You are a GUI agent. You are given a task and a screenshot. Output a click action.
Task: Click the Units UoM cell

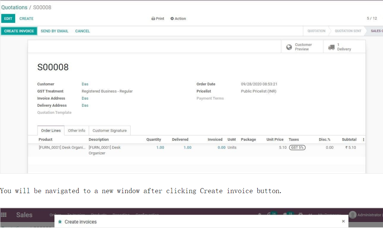pyautogui.click(x=232, y=148)
